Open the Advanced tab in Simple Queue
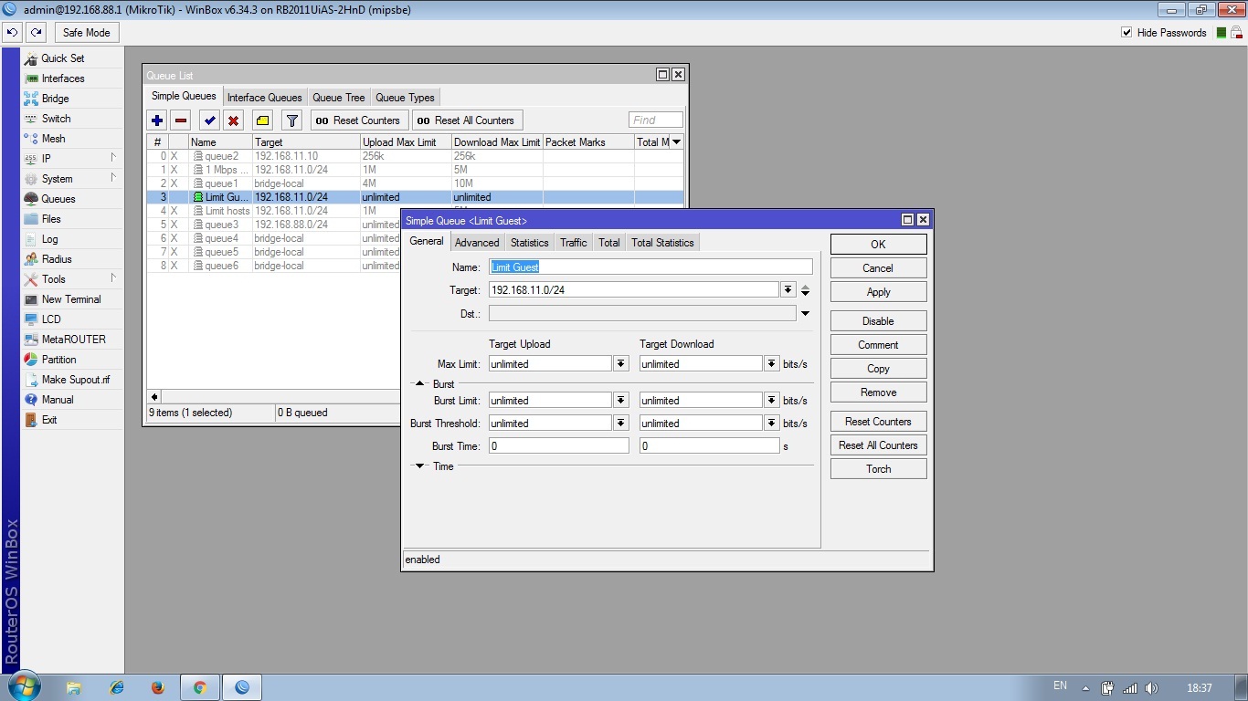Viewport: 1248px width, 701px height. [477, 243]
